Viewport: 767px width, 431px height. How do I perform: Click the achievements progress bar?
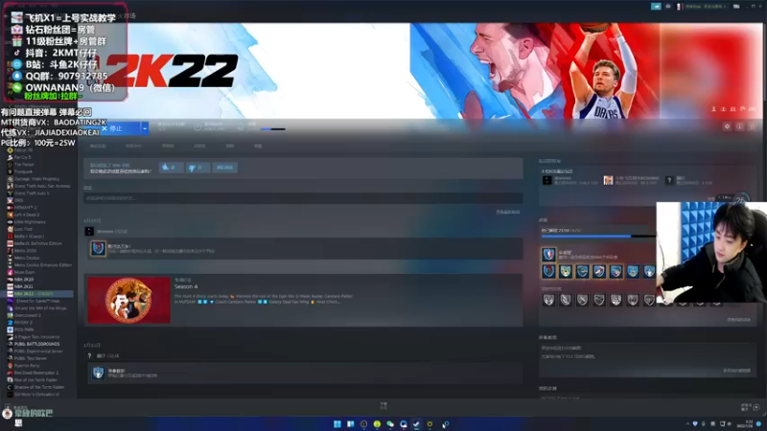coord(598,237)
